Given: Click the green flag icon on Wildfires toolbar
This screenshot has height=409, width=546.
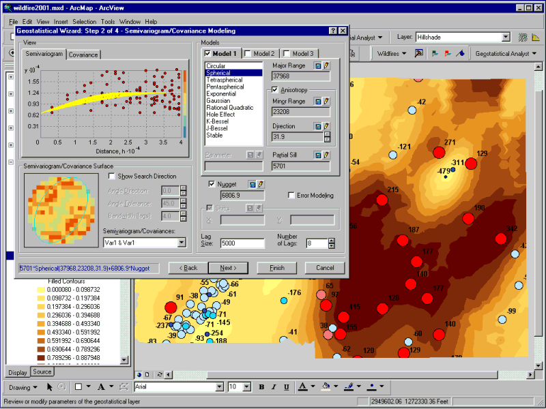Looking at the screenshot, I should click(435, 53).
